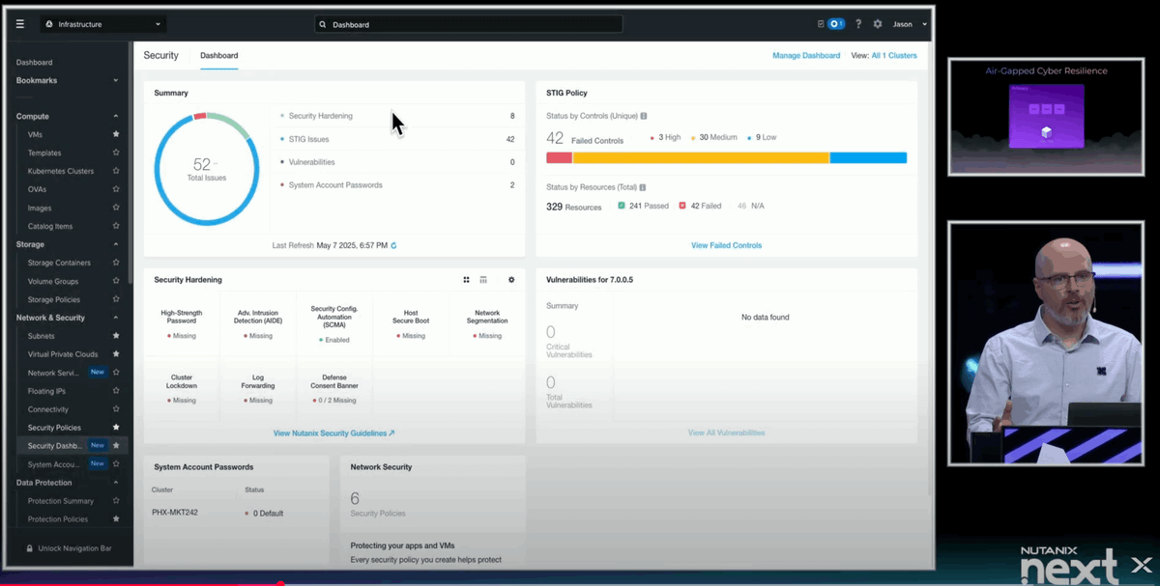Open Security Hardening widget settings gear
1160x586 pixels.
[511, 280]
